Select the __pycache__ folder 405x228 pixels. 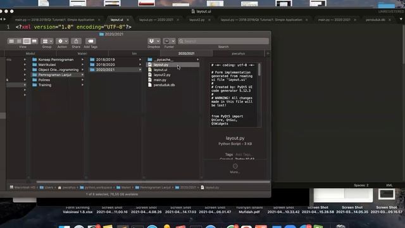tap(163, 60)
